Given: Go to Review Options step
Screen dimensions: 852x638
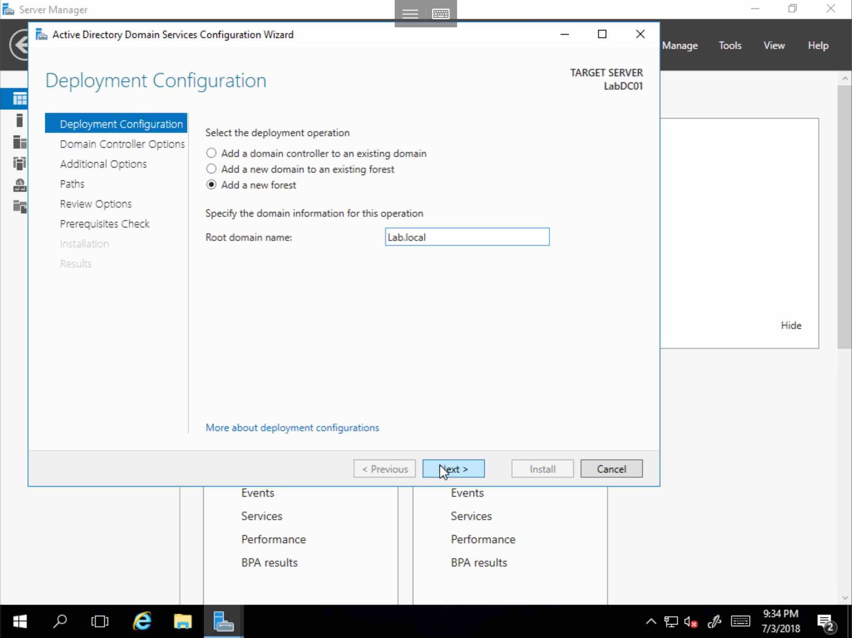Looking at the screenshot, I should point(95,204).
